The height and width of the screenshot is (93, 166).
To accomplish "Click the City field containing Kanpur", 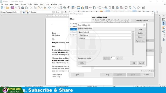I will [107, 35].
